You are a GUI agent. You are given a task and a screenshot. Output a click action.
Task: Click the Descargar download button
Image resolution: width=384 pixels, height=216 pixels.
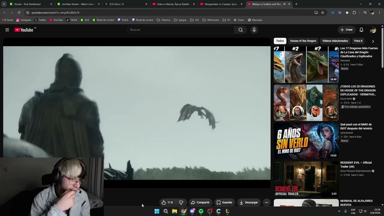[x=249, y=202]
